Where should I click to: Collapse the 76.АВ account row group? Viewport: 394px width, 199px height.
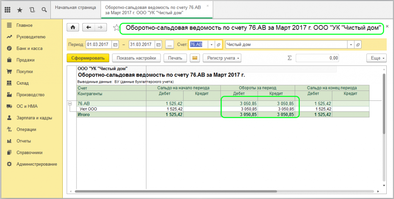click(70, 104)
